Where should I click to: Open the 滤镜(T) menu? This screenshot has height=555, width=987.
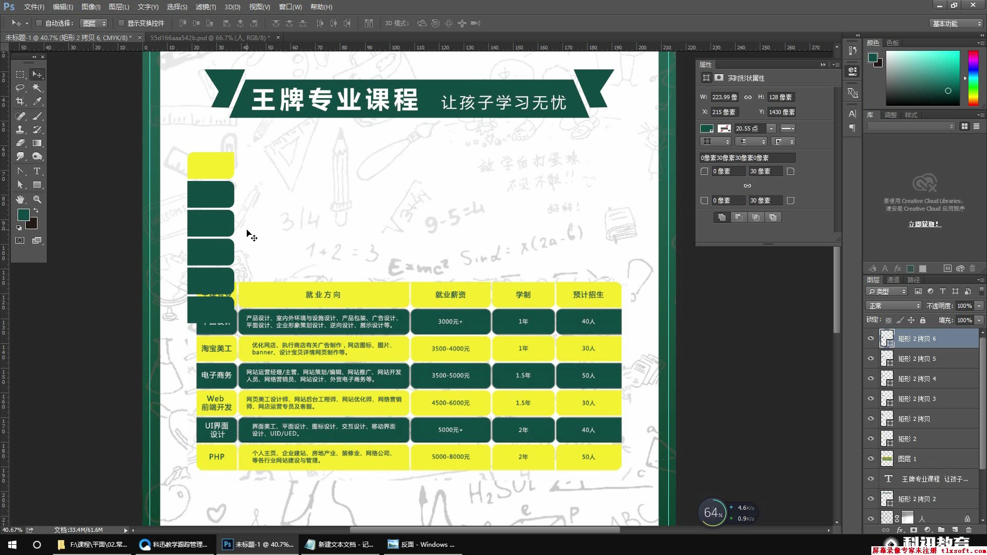click(206, 7)
